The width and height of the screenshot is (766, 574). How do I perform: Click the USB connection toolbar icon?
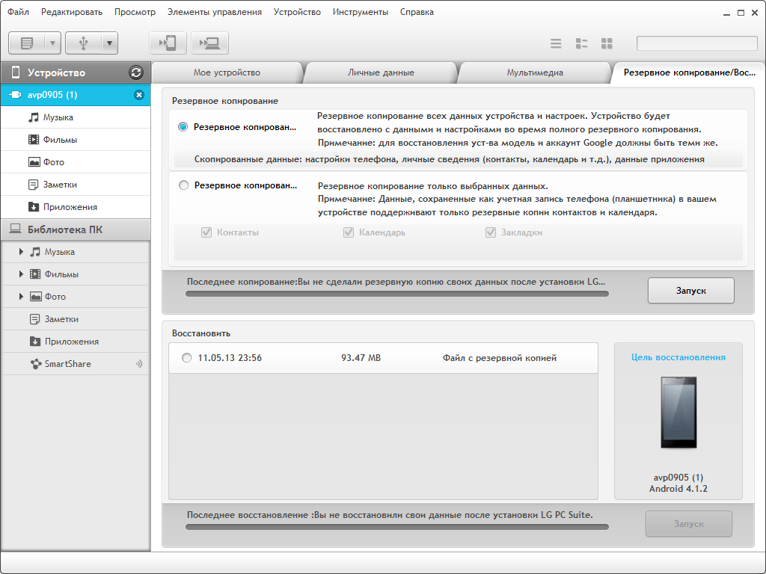point(83,43)
